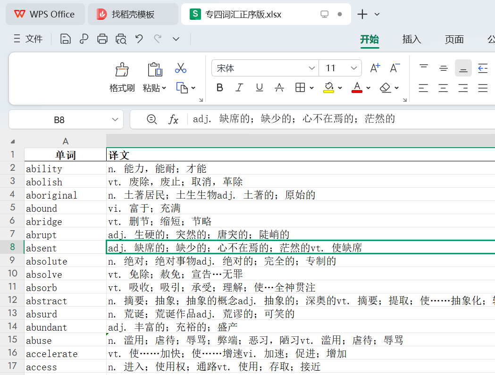Screen dimensions: 495x375
Task: Click the Print Preview icon
Action: pos(121,39)
